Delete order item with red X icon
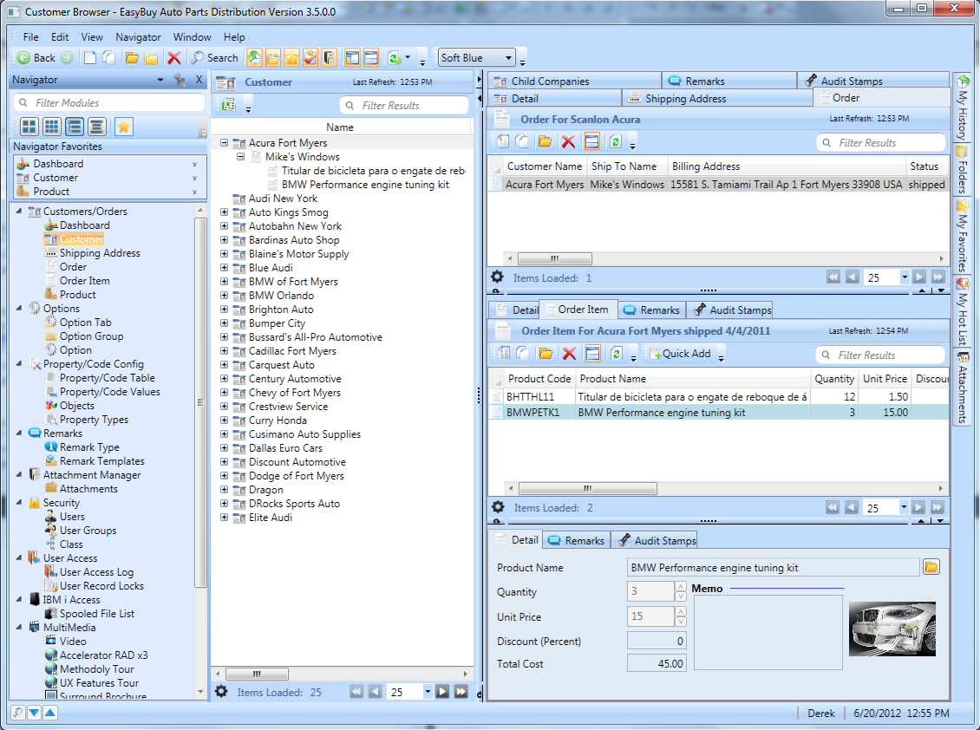Viewport: 980px width, 730px height. click(x=569, y=354)
